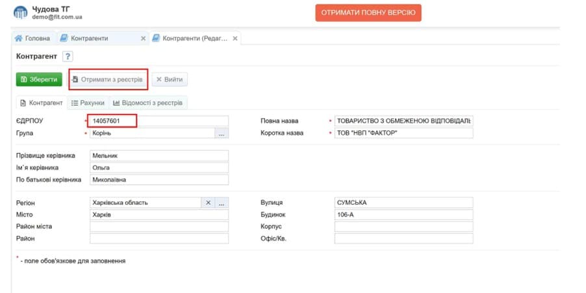
Task: Click the Місто field containing Харків
Action: coord(159,215)
